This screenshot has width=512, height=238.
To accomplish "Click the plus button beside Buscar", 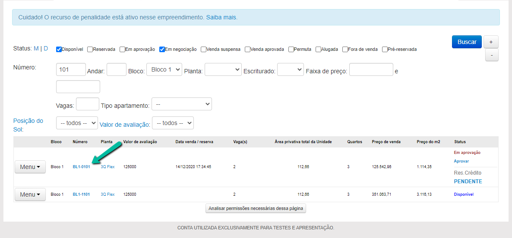I will [491, 42].
